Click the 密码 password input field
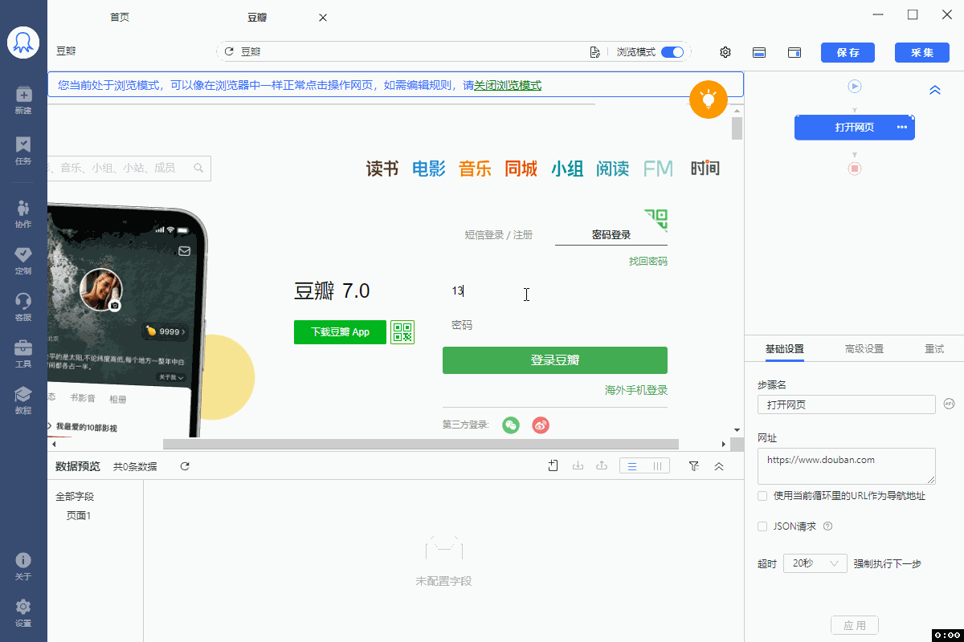Viewport: 964px width, 642px height. click(555, 325)
